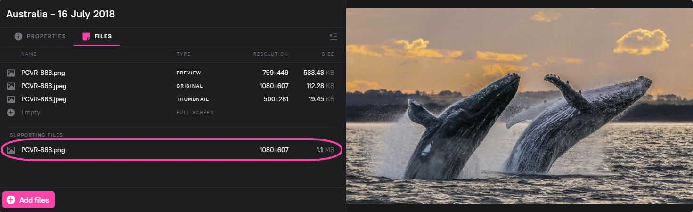Collapse panel using top-right list icon
This screenshot has width=693, height=212.
[x=333, y=36]
